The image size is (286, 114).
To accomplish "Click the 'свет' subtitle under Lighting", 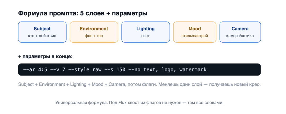I will [x=146, y=36].
